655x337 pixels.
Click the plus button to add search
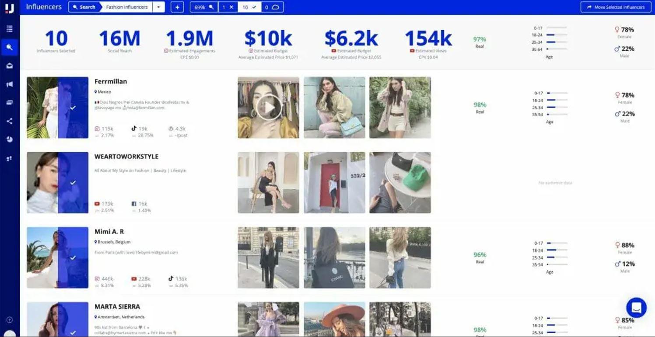pyautogui.click(x=177, y=7)
